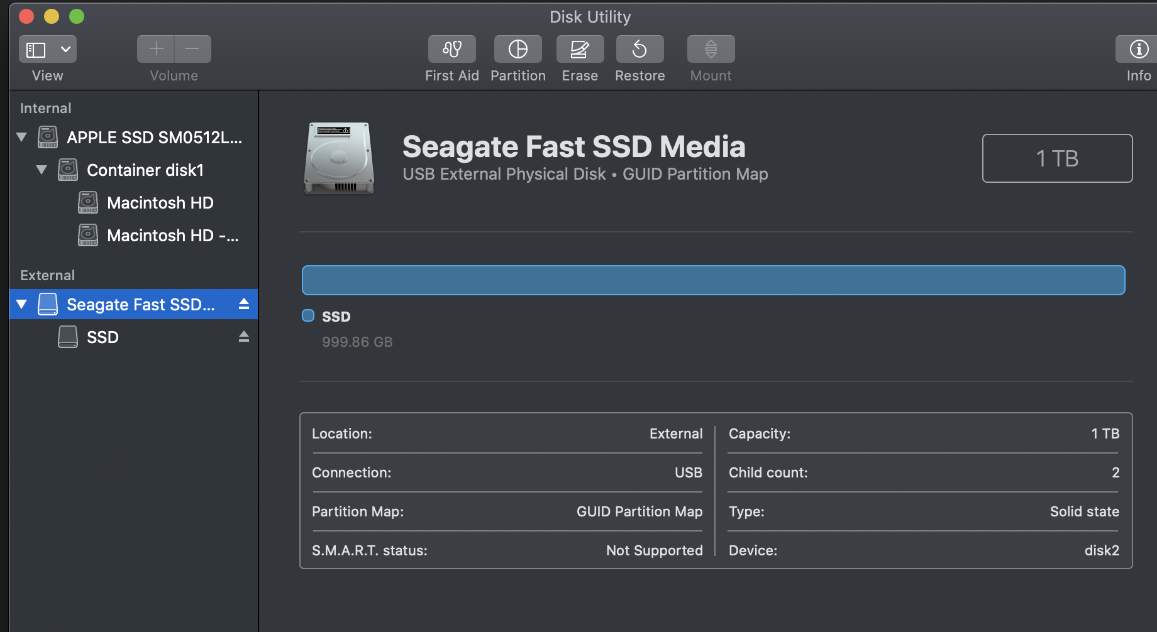Image resolution: width=1157 pixels, height=632 pixels.
Task: Click the Macintosh HD volume icon
Action: (x=87, y=202)
